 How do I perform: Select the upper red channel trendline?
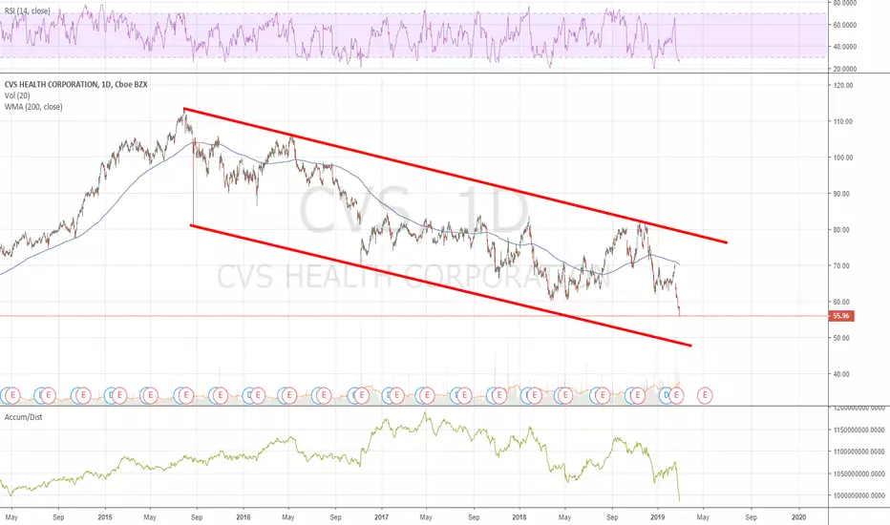[x=456, y=176]
